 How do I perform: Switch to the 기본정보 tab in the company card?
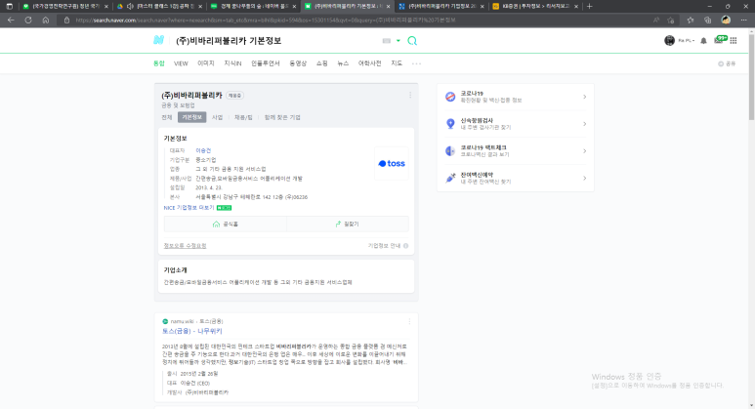pos(191,117)
